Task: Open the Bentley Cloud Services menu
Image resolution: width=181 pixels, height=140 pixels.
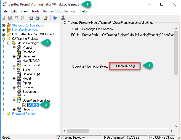Action: [59, 11]
